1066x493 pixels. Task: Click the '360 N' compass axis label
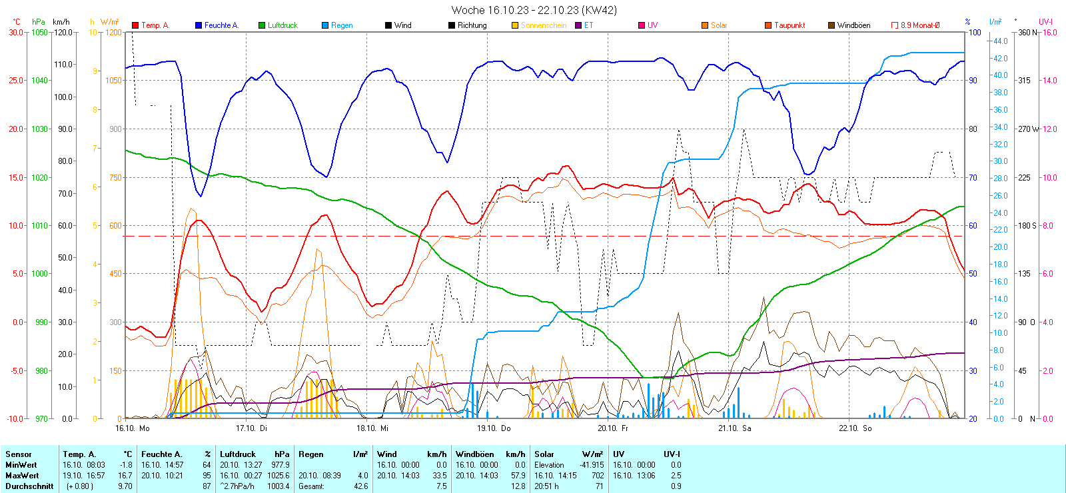tap(1028, 32)
